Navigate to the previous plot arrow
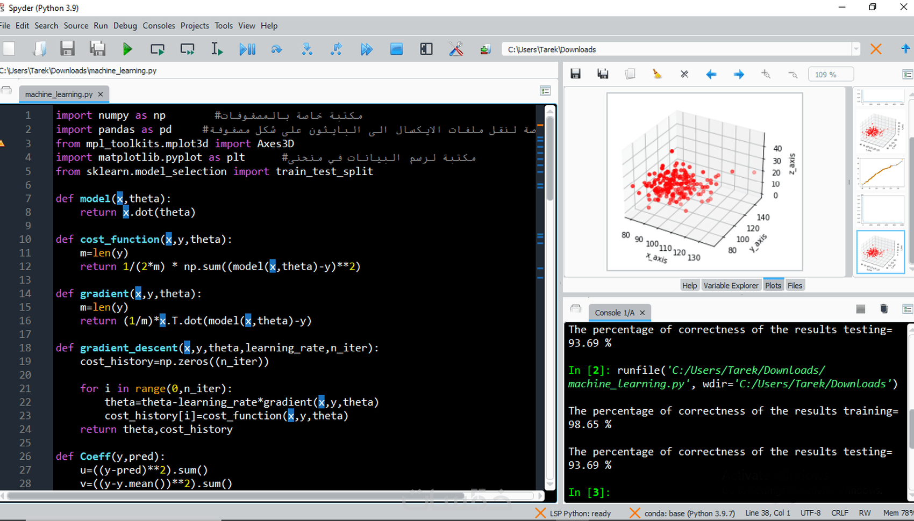 point(711,74)
